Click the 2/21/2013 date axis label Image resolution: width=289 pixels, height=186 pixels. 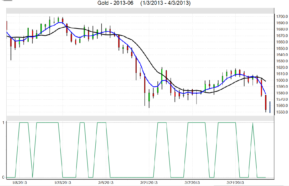(149, 182)
